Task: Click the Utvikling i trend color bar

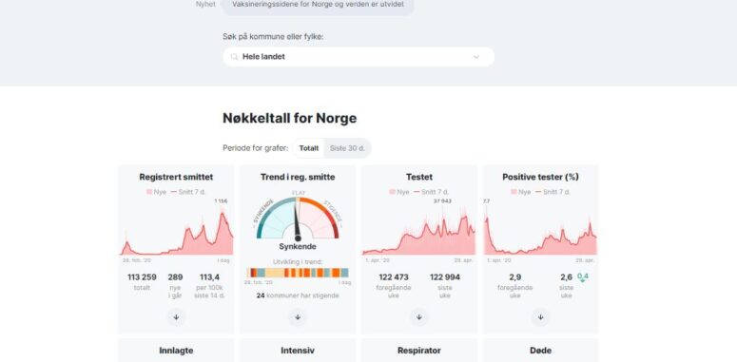Action: (x=298, y=273)
